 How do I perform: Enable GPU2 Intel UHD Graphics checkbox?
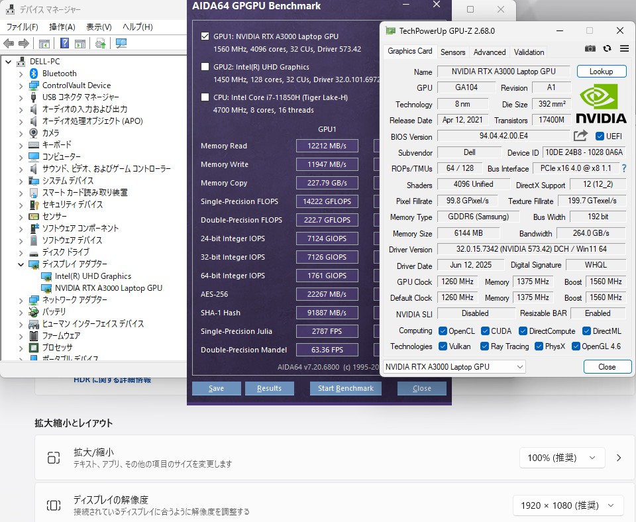(205, 67)
